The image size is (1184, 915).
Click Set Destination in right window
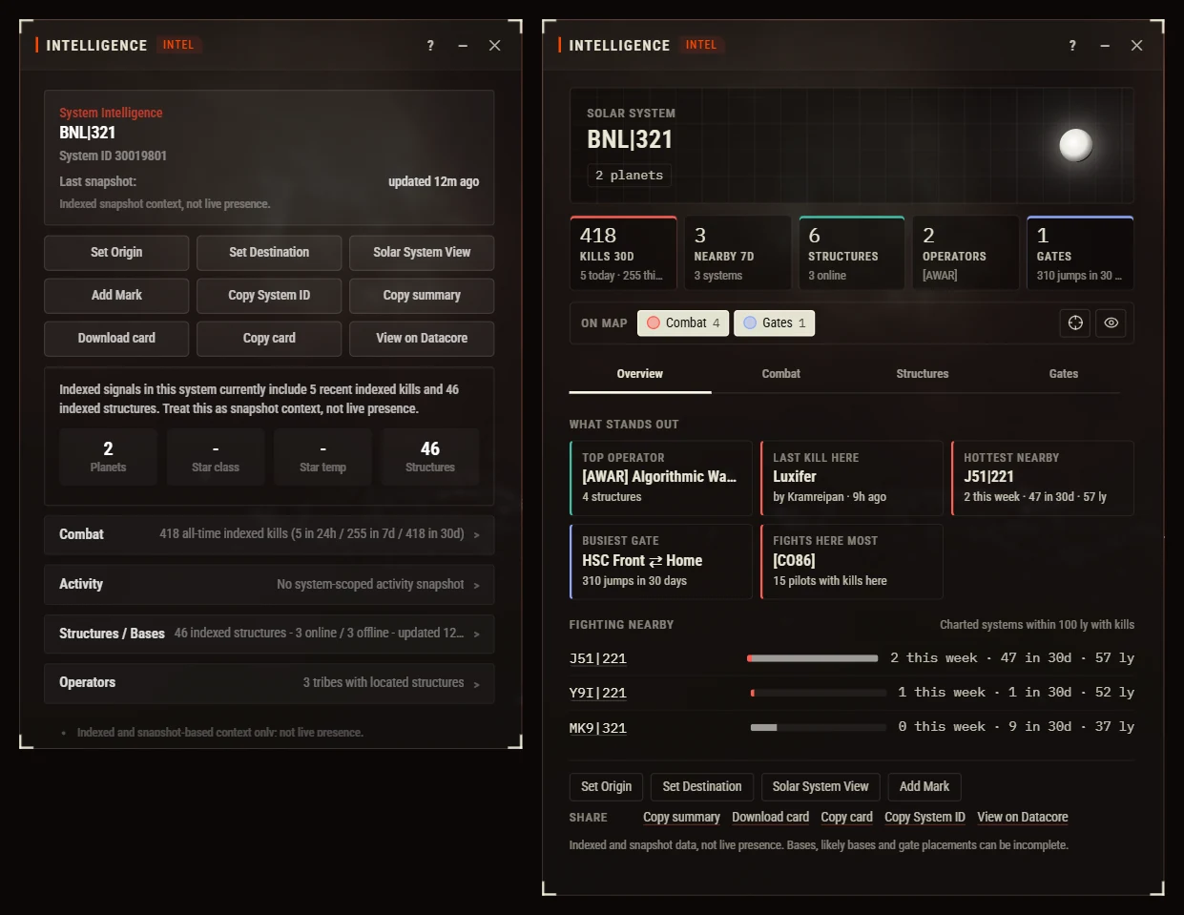point(702,787)
